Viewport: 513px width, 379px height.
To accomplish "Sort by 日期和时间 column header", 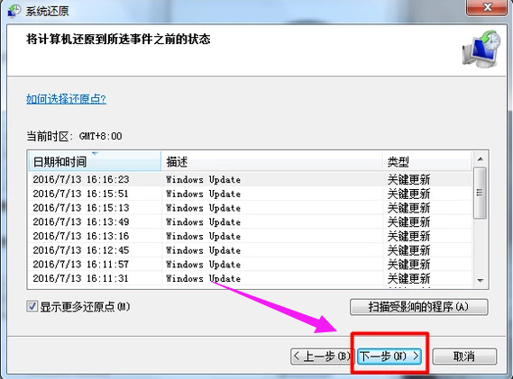I will 95,161.
